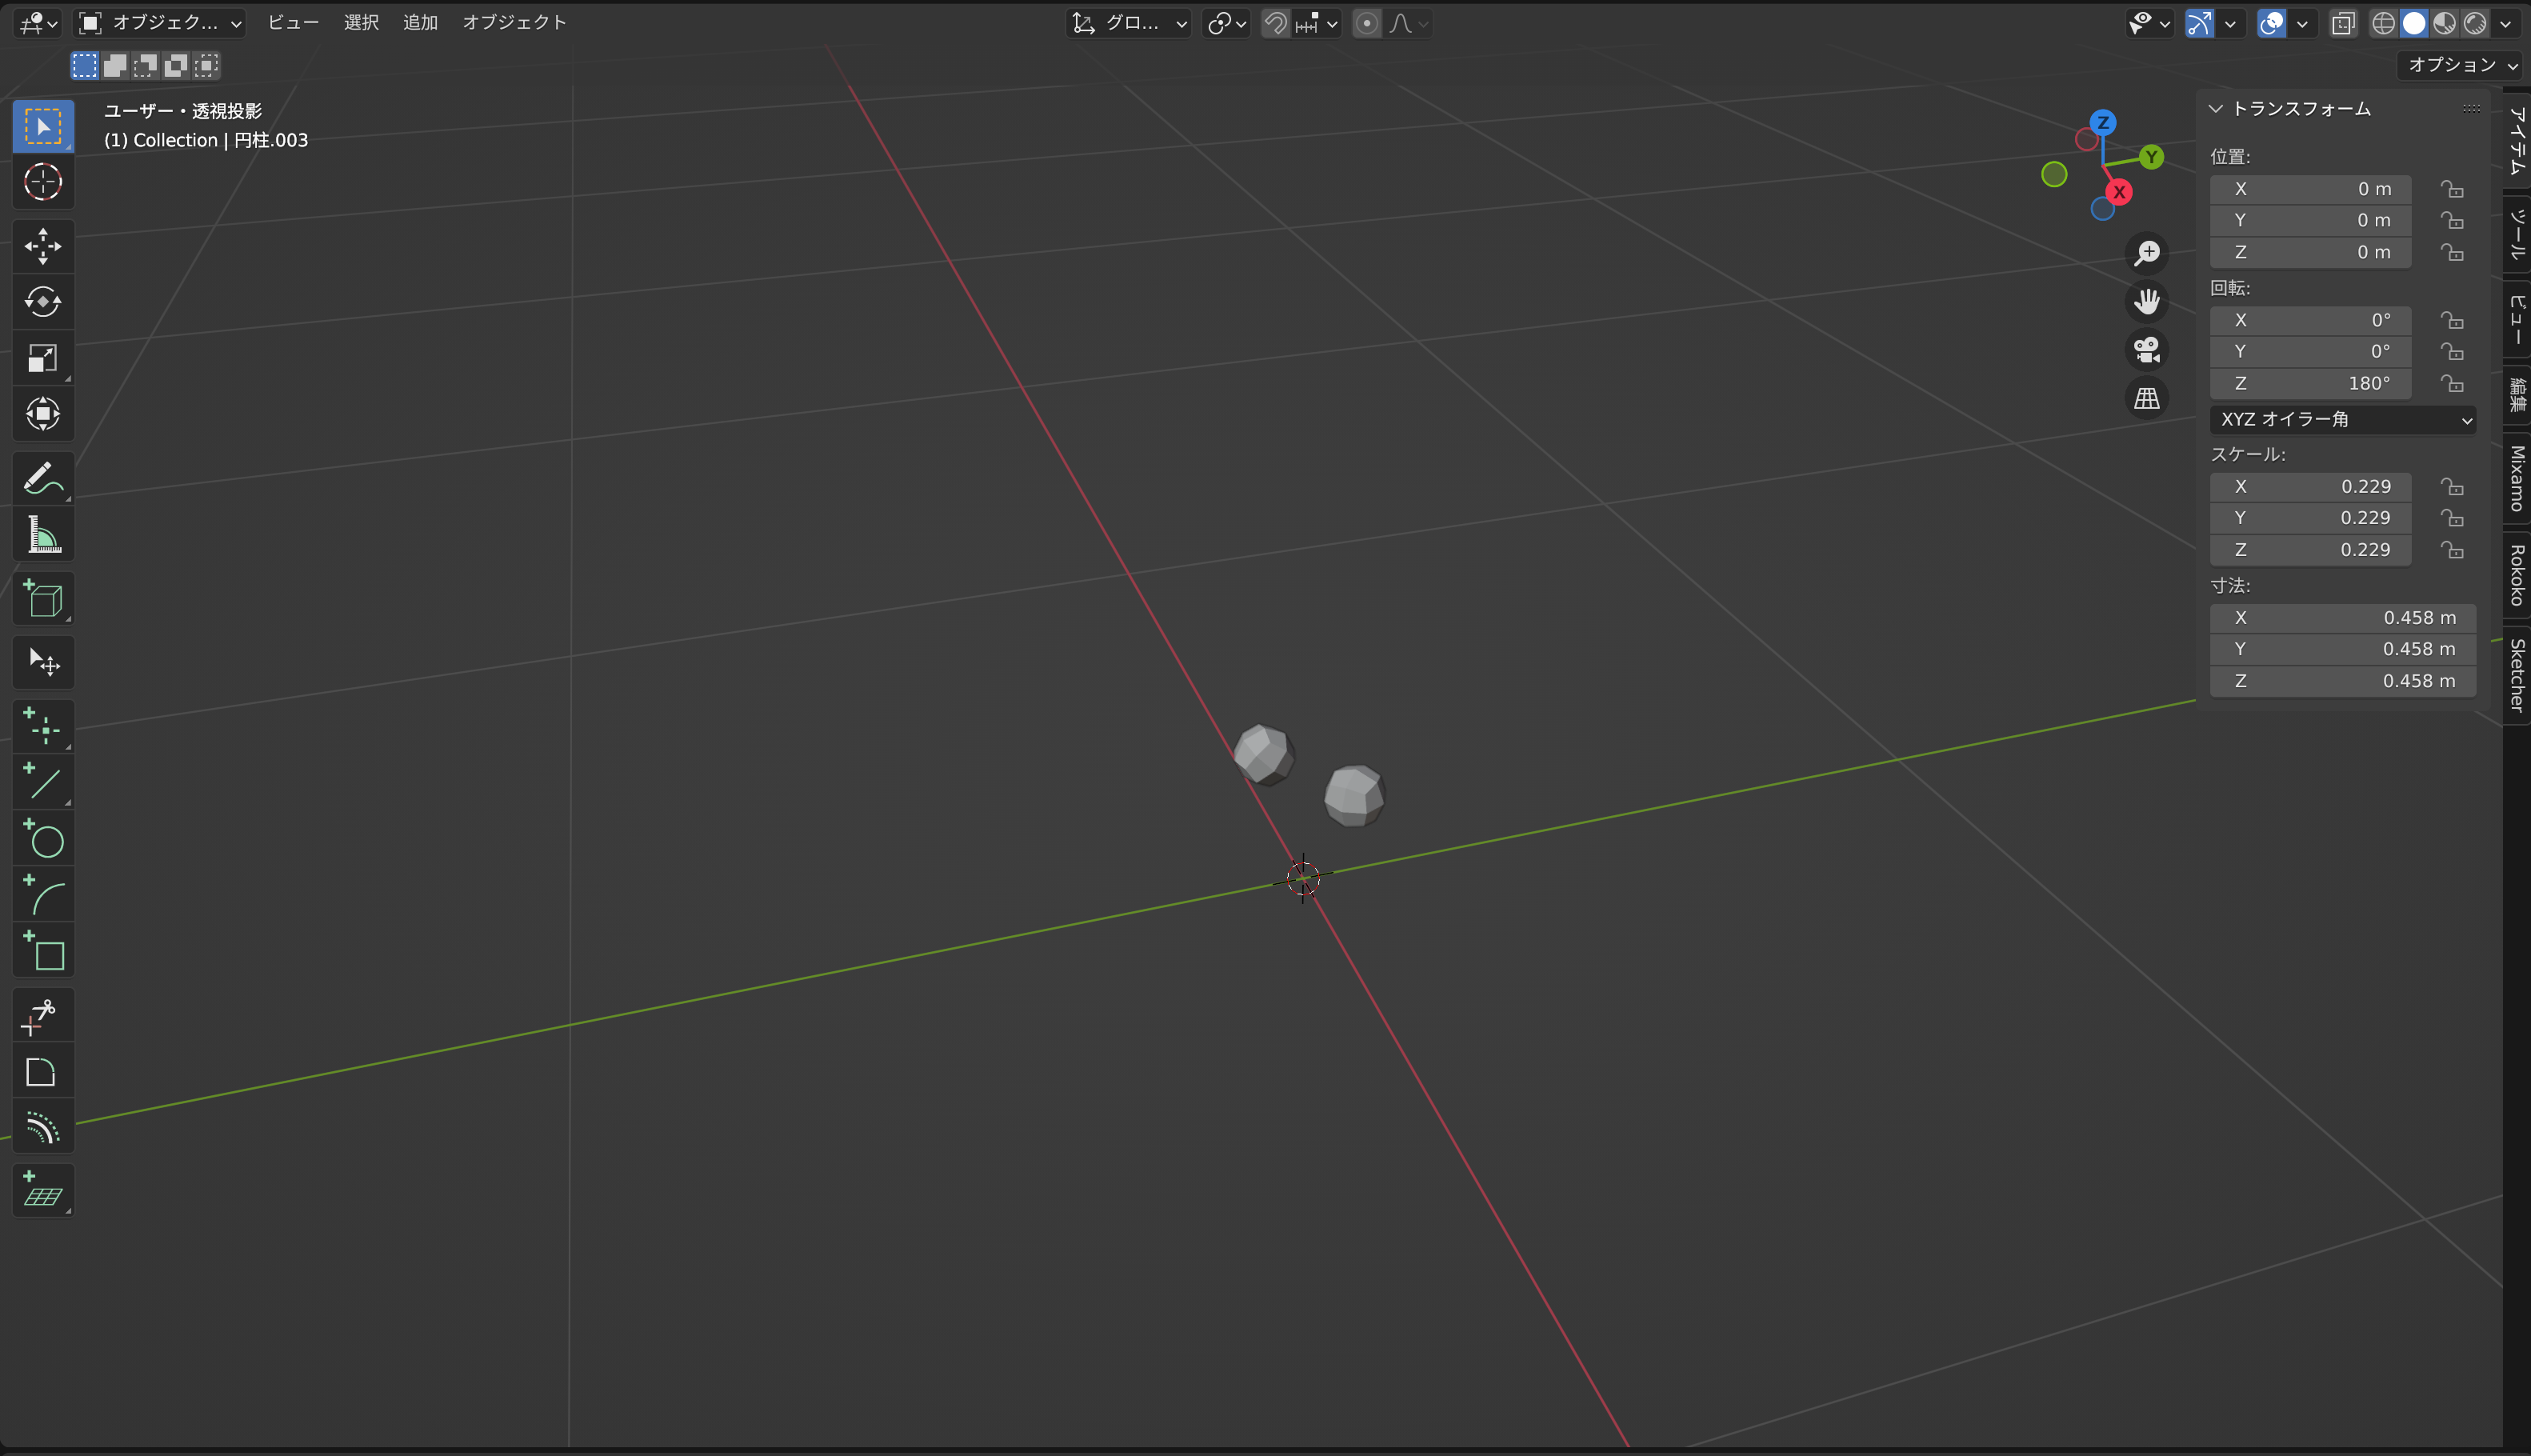
Task: Toggle show gizmo button
Action: 2199,23
